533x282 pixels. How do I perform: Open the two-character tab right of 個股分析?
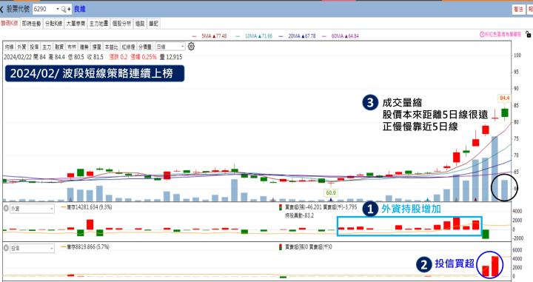click(140, 24)
